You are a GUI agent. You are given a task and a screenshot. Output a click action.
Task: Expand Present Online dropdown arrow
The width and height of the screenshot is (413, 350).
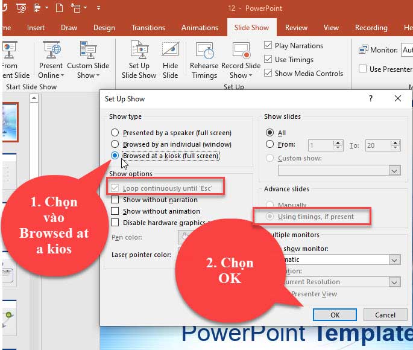coord(62,75)
